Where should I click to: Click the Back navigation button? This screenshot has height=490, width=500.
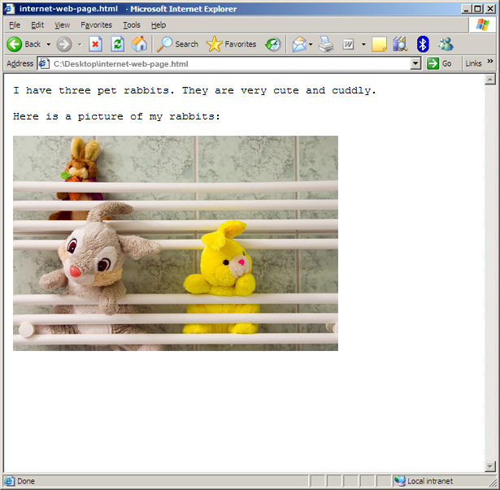coord(24,44)
